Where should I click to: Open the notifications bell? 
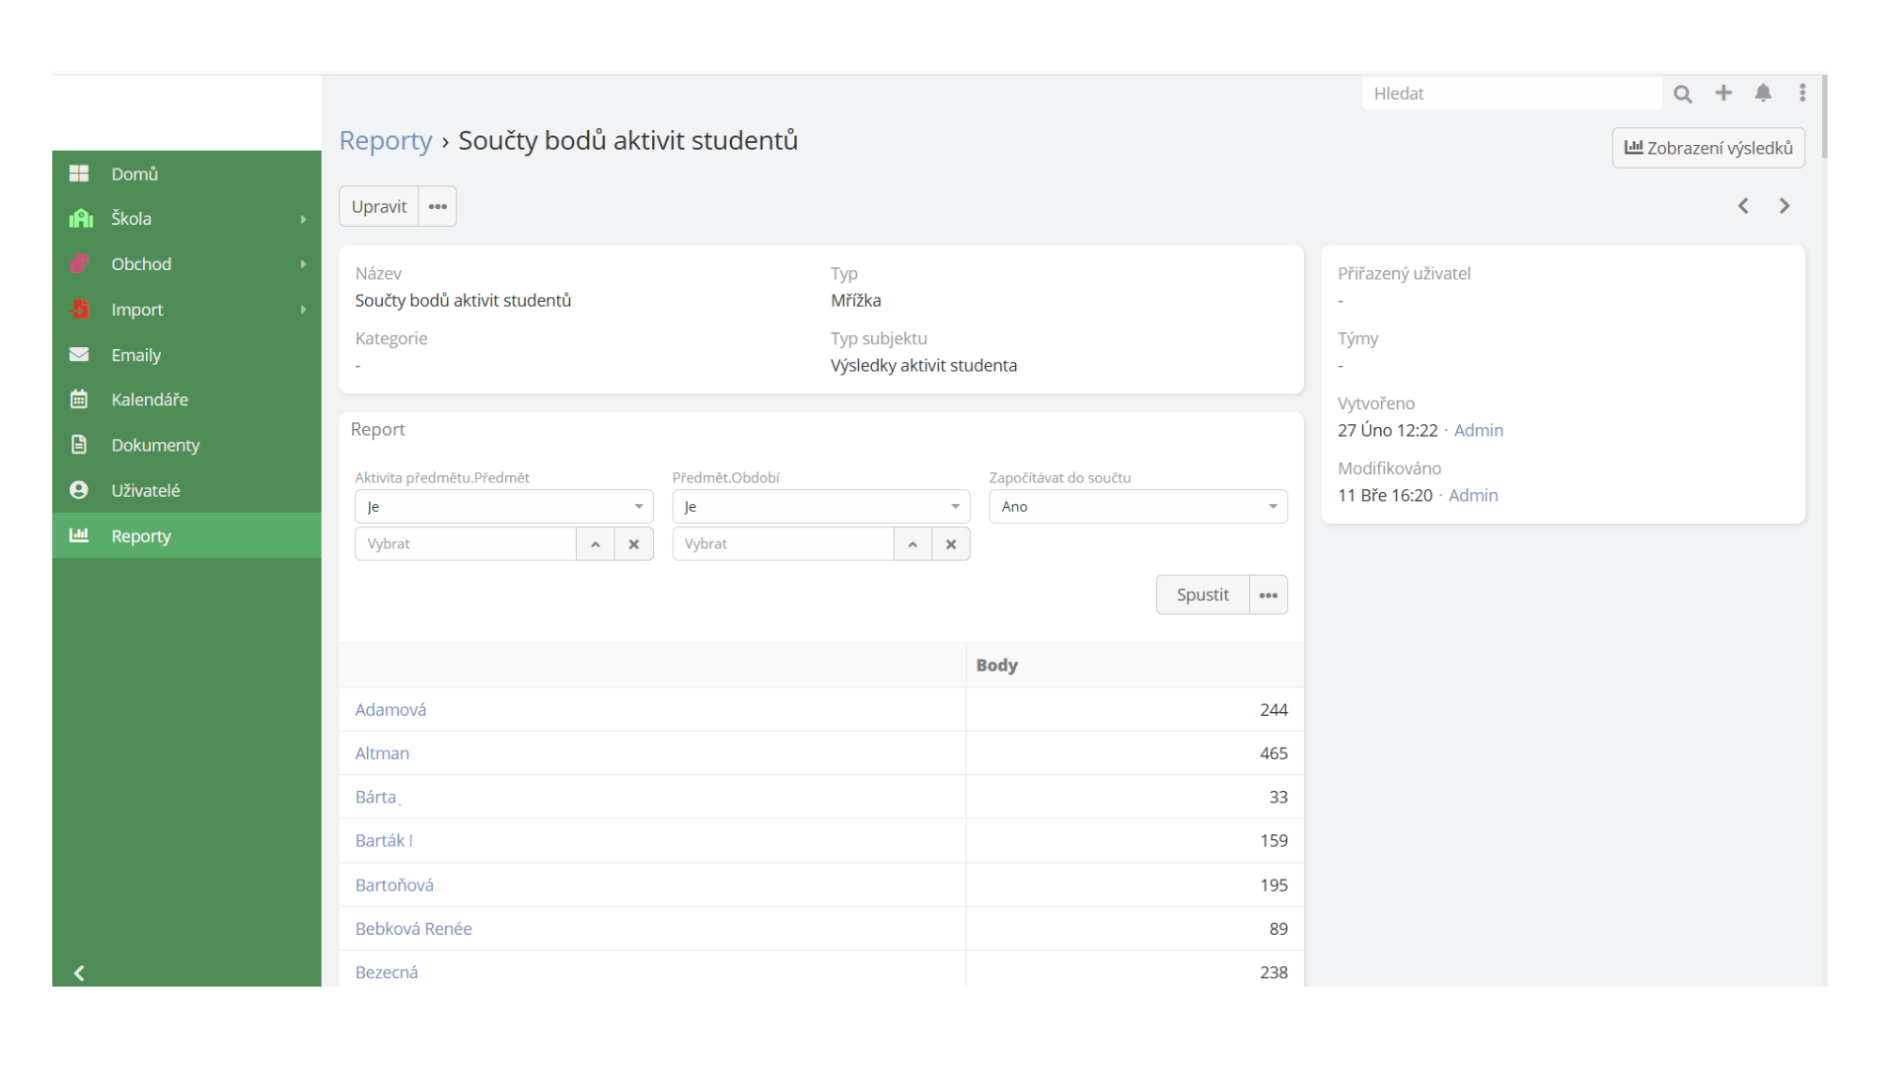tap(1763, 93)
